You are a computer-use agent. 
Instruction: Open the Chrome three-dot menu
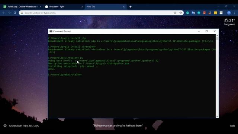pos(235,13)
